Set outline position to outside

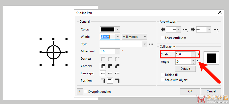coord(103,81)
